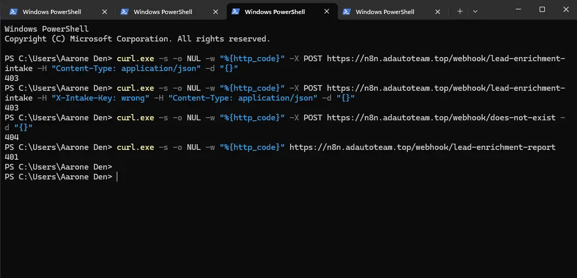Screen dimensions: 577x278
Task: Open a new tab with the plus button
Action: point(460,11)
